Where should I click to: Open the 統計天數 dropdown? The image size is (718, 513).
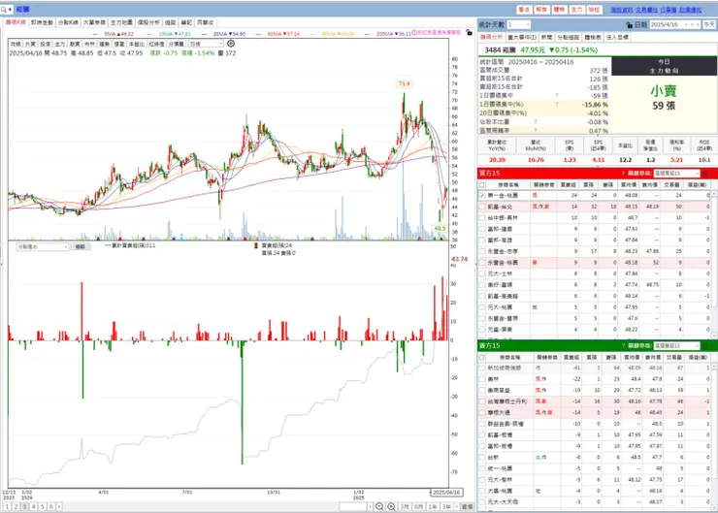(518, 24)
